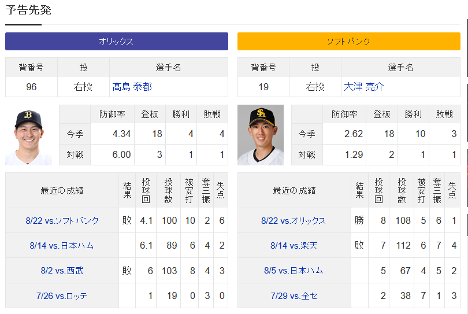468x314 pixels.
Task: Open the 8/22 vs.ソフトバンク game link
Action: click(62, 221)
